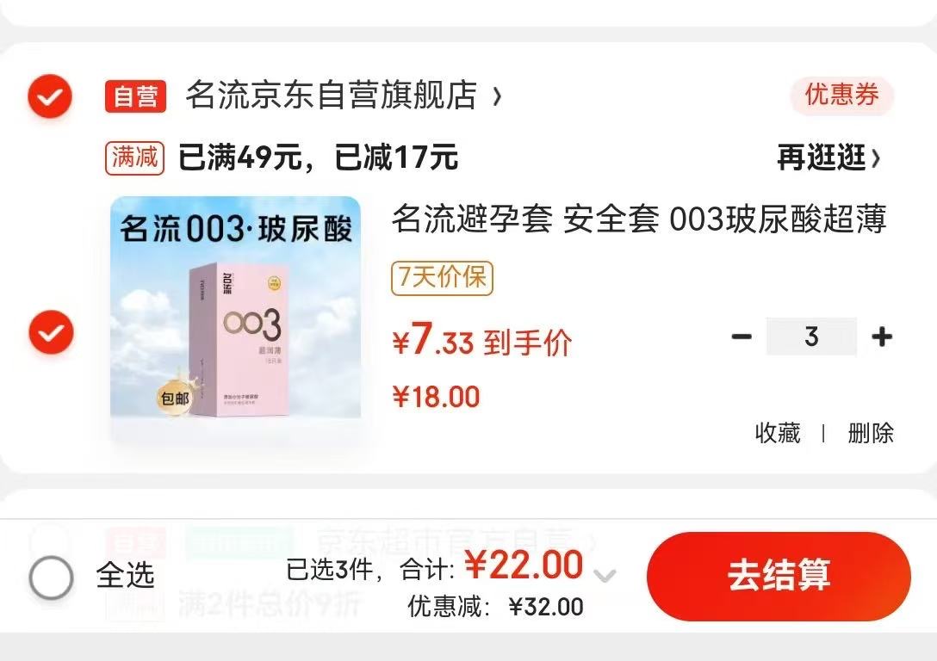
Task: Toggle the 全选 select-all radio circle
Action: (x=51, y=578)
